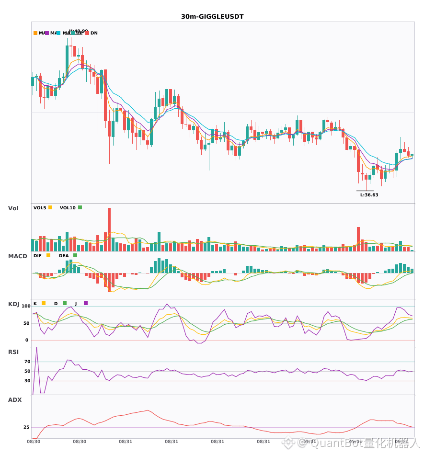
Task: Click the purple J legend marker
Action: (x=86, y=303)
